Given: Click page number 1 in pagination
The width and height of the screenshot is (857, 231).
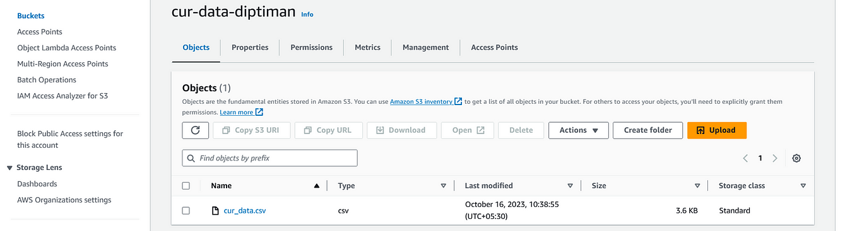Looking at the screenshot, I should click(760, 159).
